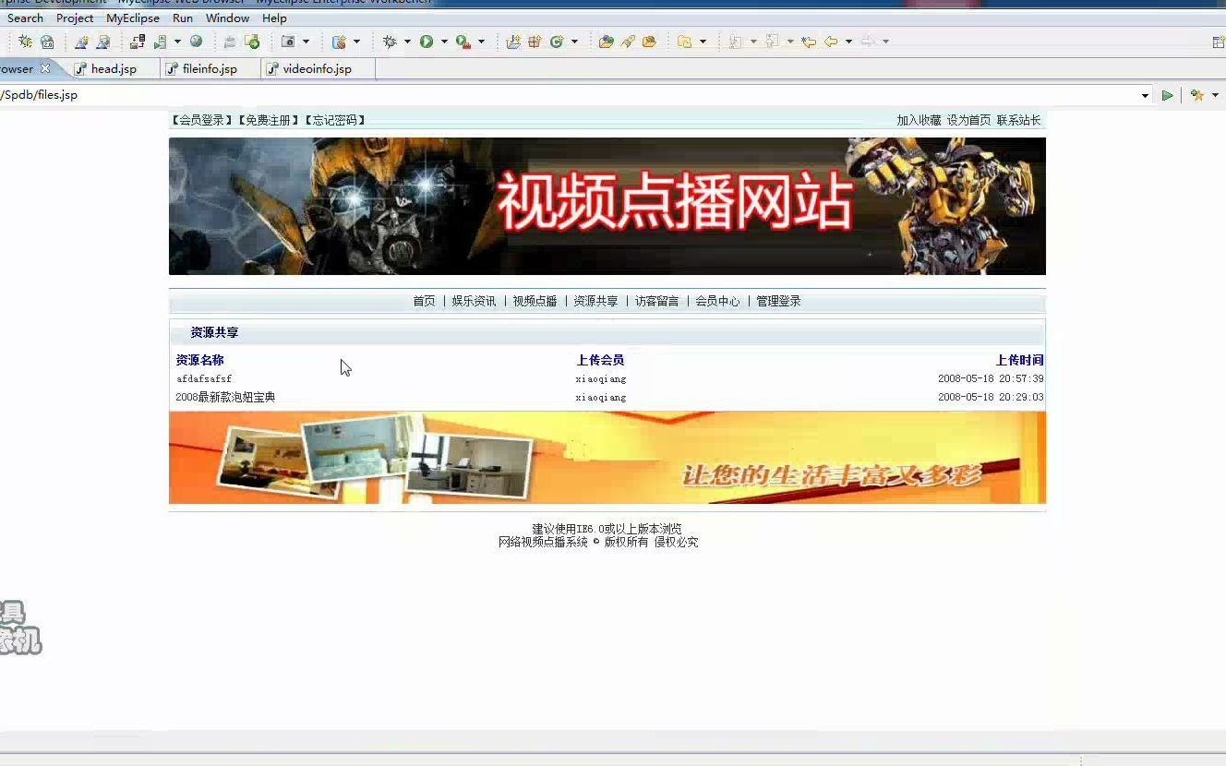Open the 娱乐资讯 navigation link
Image resolution: width=1226 pixels, height=766 pixels.
coord(474,301)
